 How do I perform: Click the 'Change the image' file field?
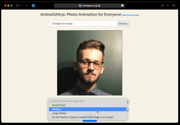point(83,23)
